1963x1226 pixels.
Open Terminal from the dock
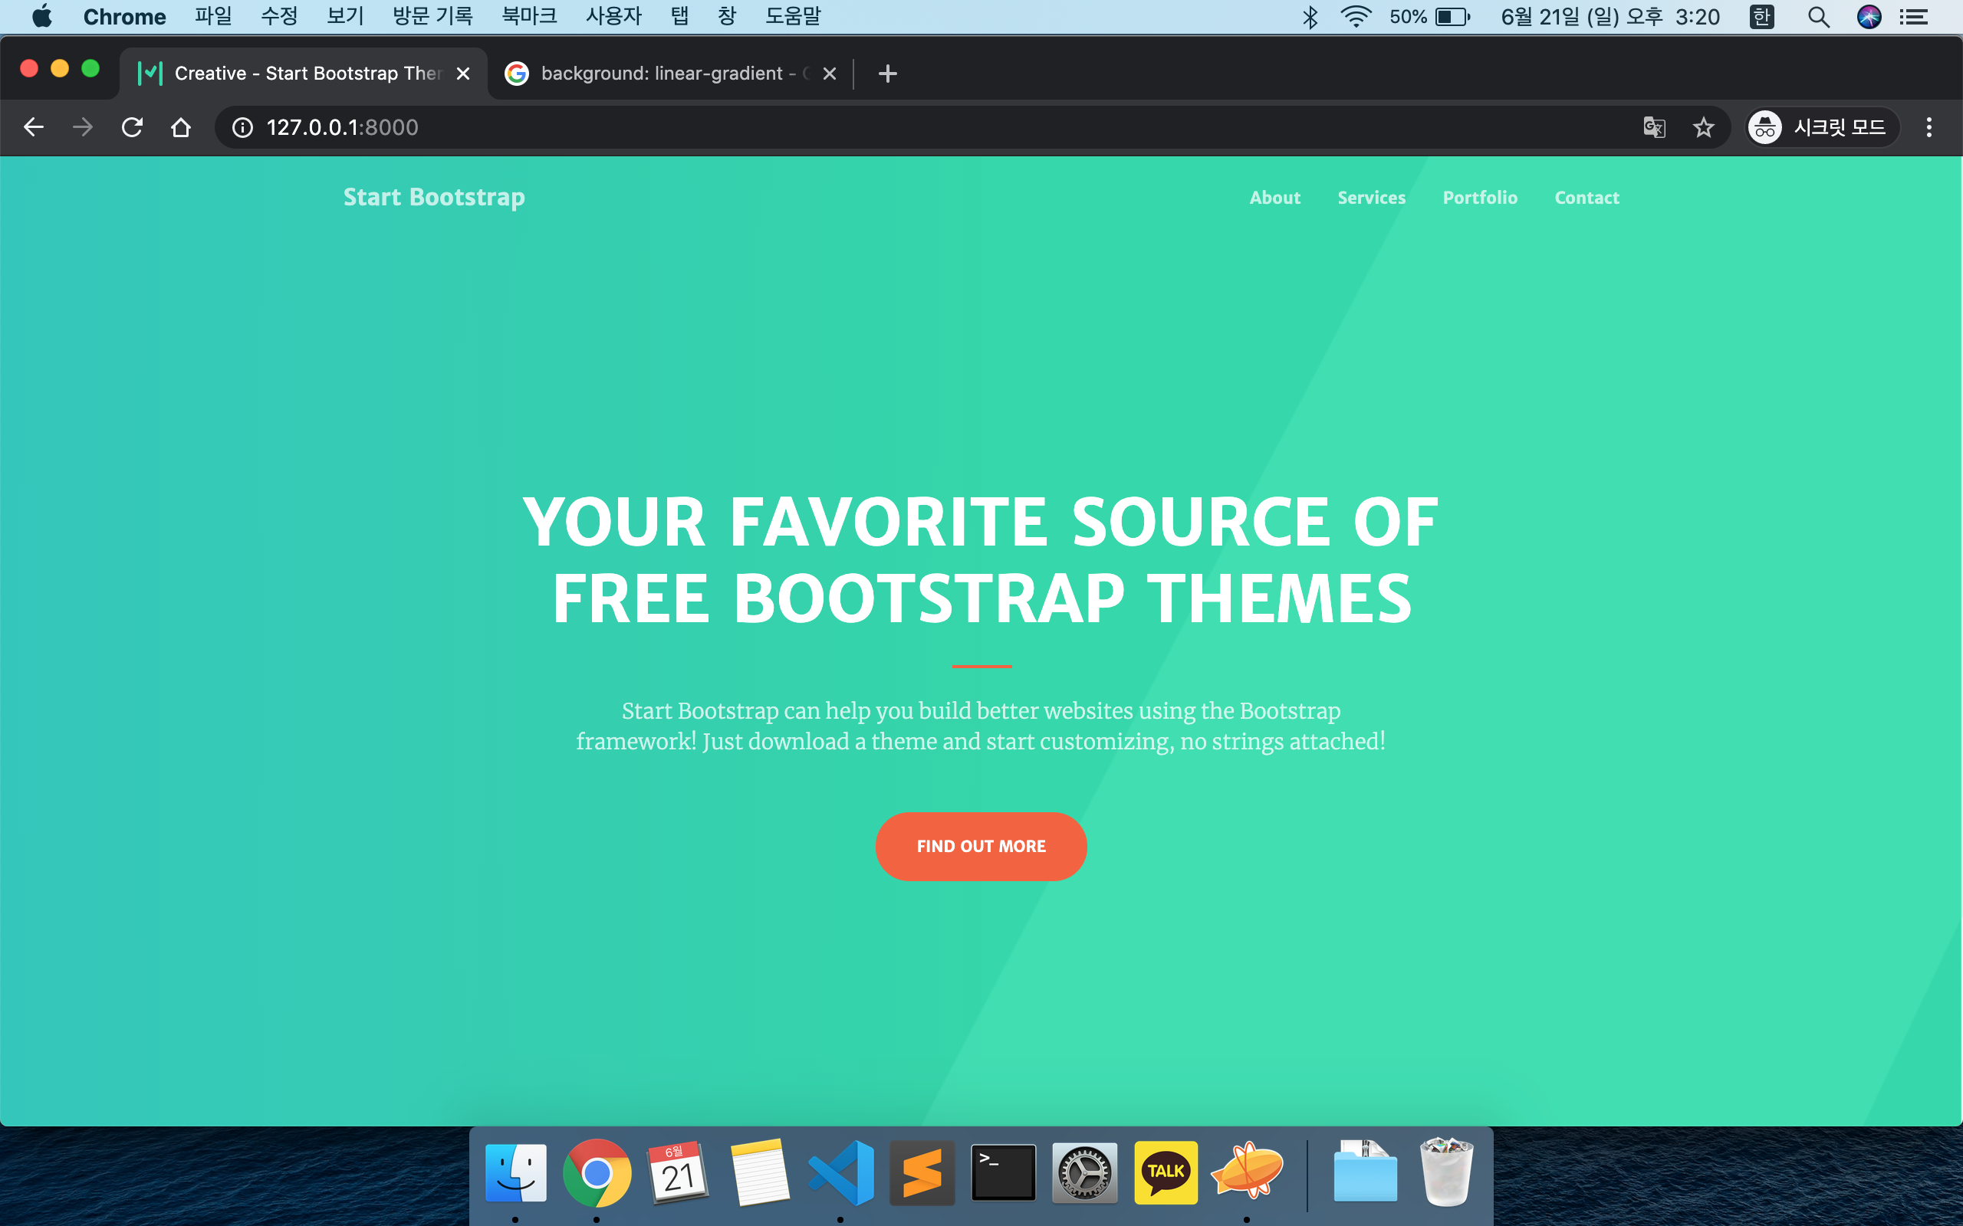1004,1172
